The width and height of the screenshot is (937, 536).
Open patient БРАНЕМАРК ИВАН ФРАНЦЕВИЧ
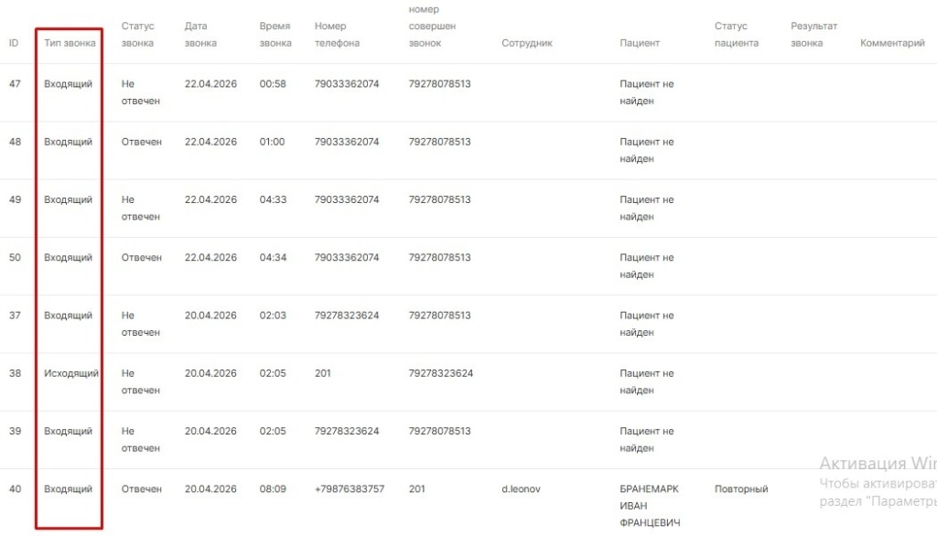[649, 506]
